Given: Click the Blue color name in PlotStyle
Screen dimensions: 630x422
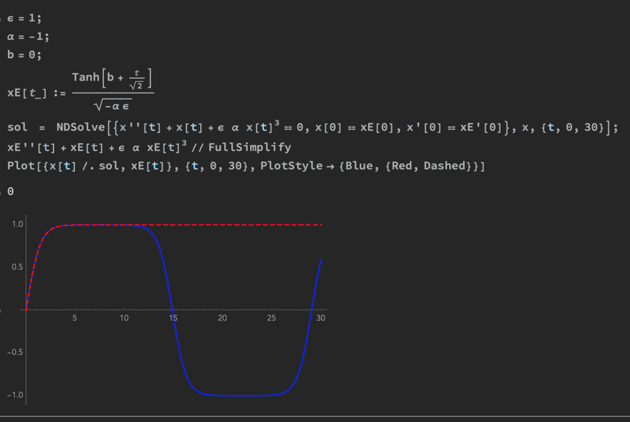Looking at the screenshot, I should [355, 166].
